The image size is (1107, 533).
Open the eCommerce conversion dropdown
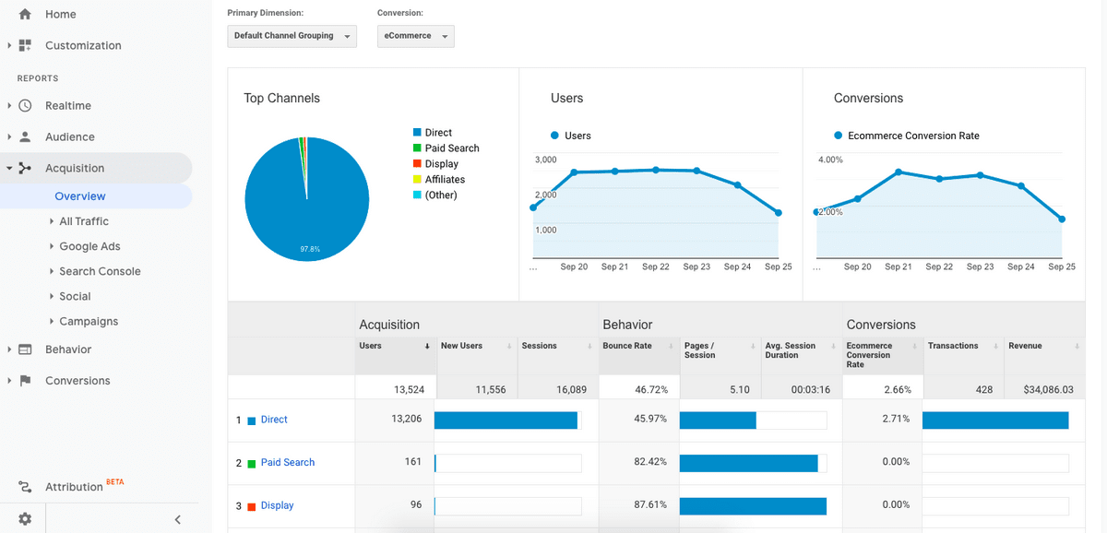click(415, 36)
